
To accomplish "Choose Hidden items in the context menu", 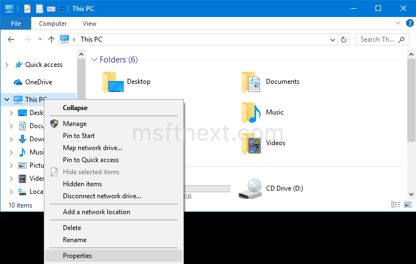I will coord(114,184).
